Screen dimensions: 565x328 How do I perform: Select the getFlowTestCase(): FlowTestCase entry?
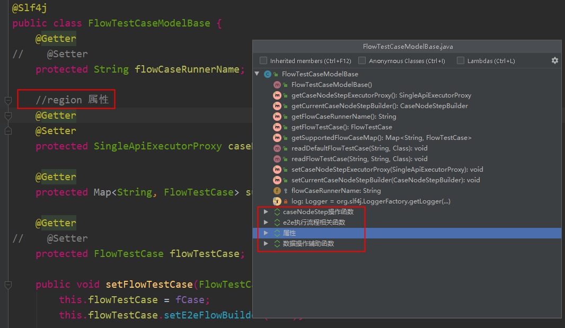click(341, 127)
